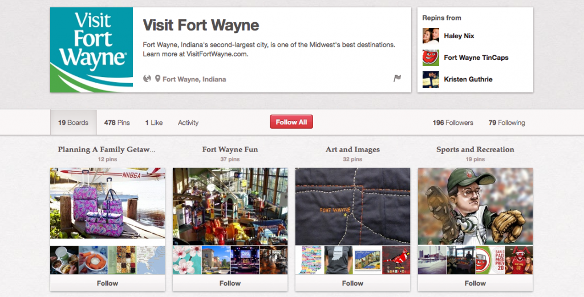Open the carrots and dip thumbnail
584x297 pixels.
click(93, 260)
